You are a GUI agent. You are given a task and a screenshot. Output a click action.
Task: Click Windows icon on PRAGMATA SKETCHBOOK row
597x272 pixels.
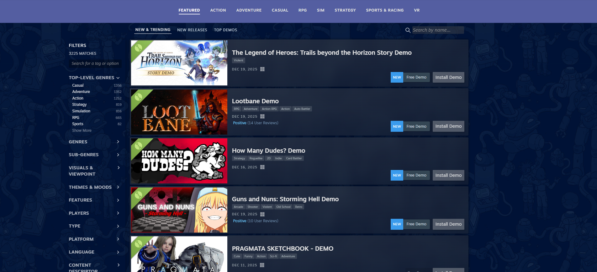pos(262,265)
